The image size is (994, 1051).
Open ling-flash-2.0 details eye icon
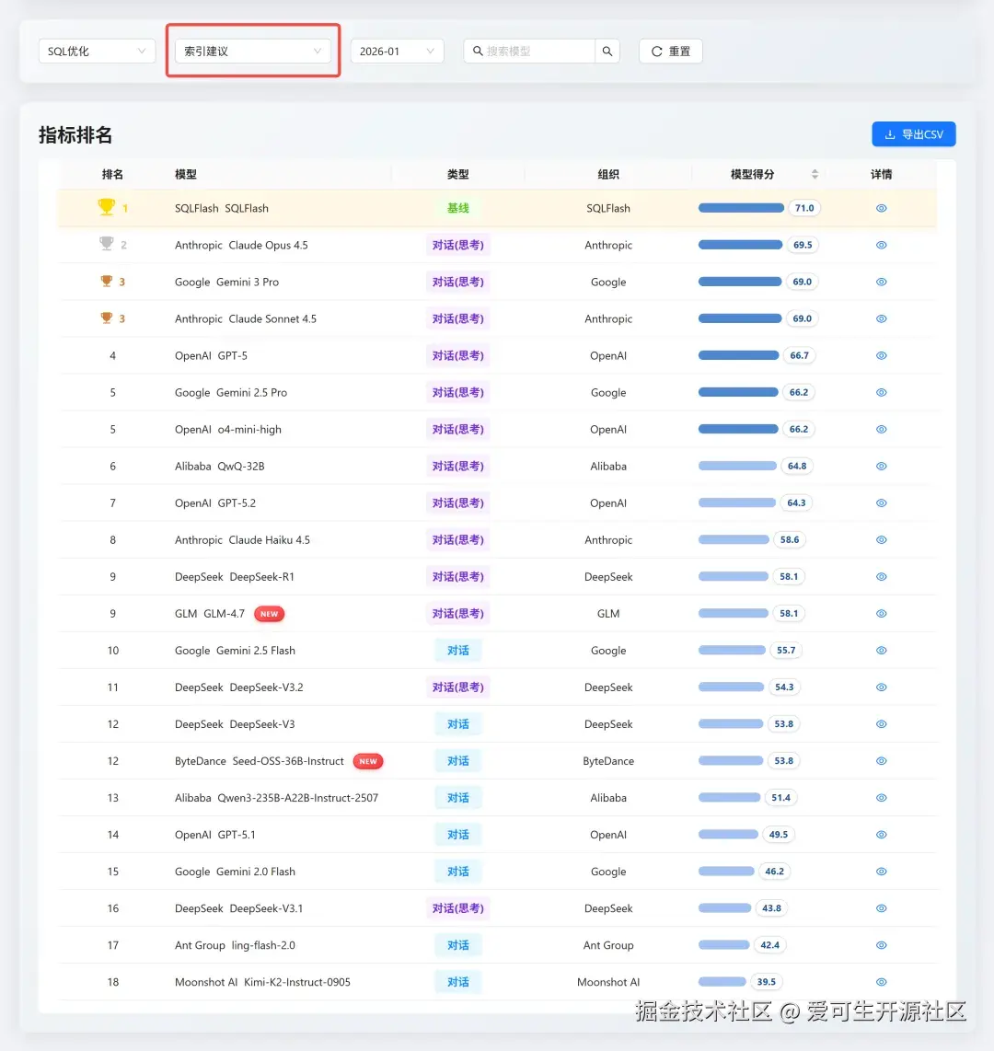click(x=881, y=946)
